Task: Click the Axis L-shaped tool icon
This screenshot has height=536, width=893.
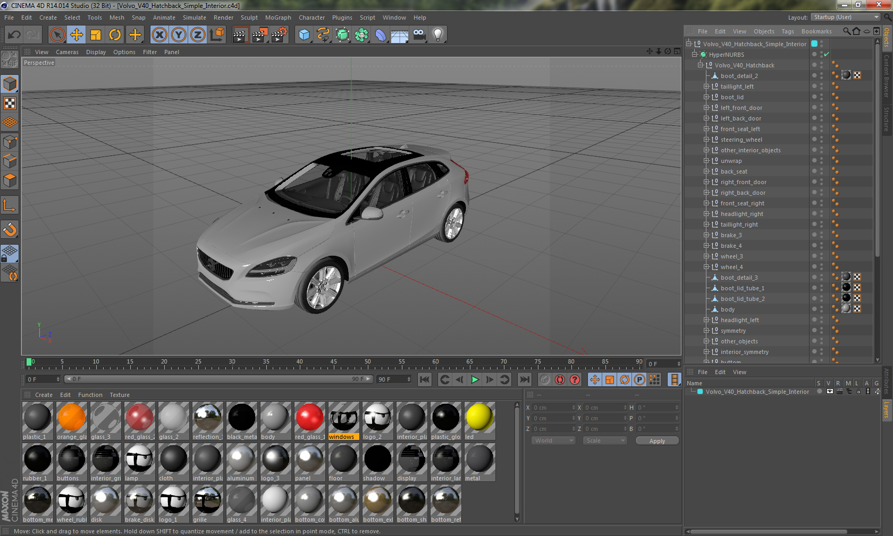Action: point(10,205)
